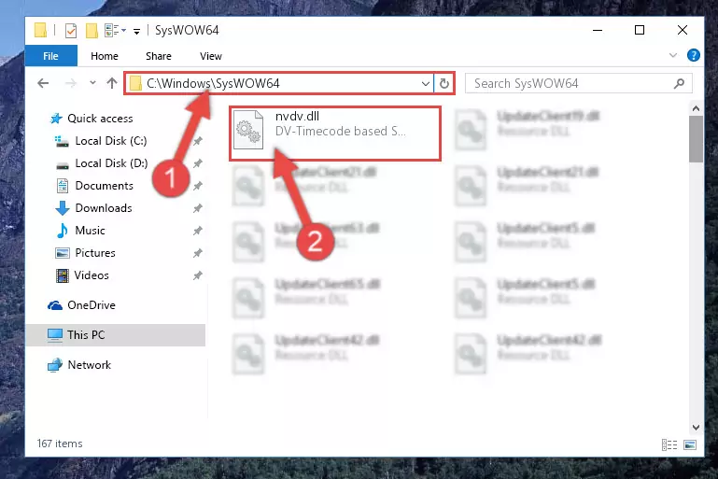Click the pin icon next to Pictures
The height and width of the screenshot is (479, 718).
pyautogui.click(x=197, y=253)
